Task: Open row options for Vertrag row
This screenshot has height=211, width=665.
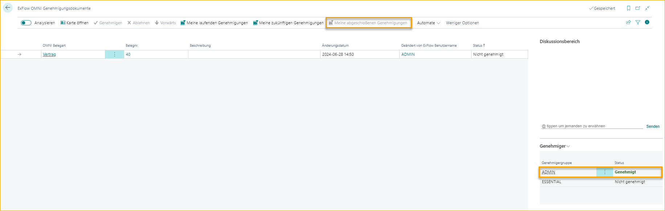Action: [114, 54]
